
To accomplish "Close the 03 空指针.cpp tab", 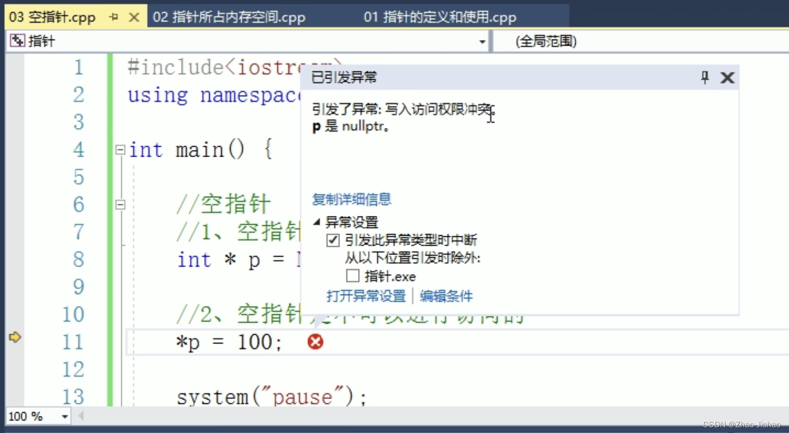I will click(x=134, y=17).
